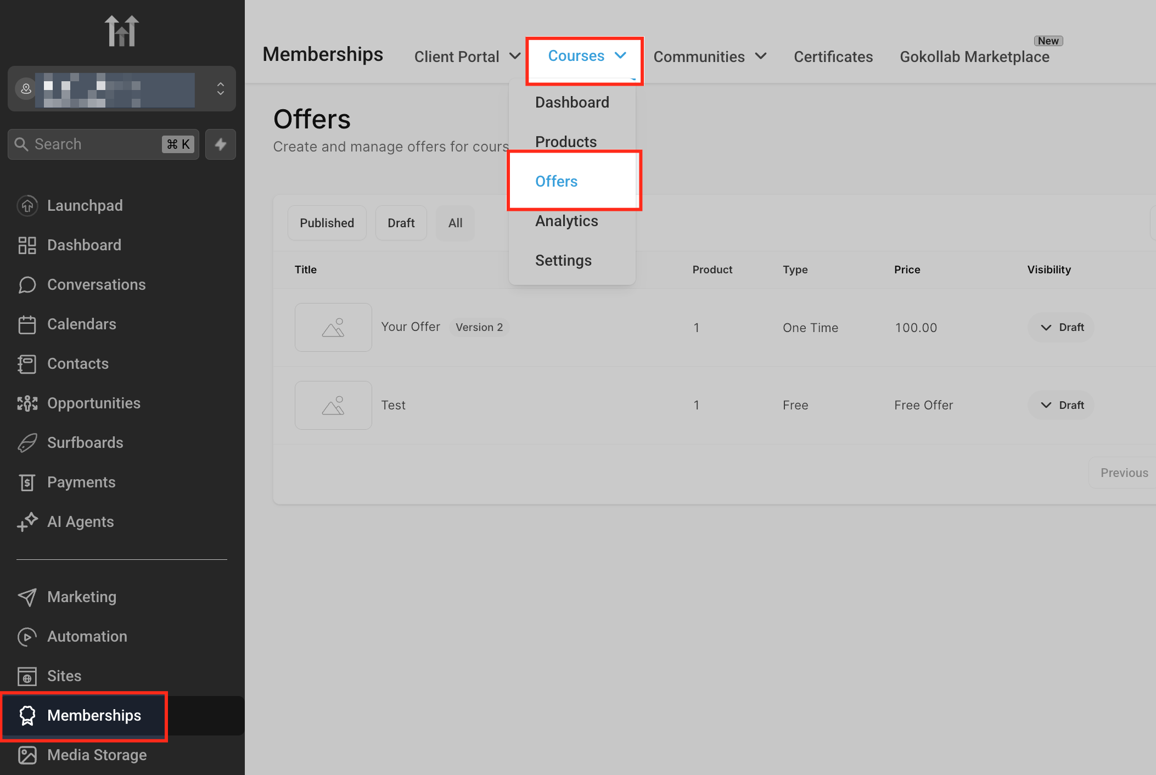Screen dimensions: 1156x775
Task: Click the Calendars icon in sidebar
Action: 27,324
